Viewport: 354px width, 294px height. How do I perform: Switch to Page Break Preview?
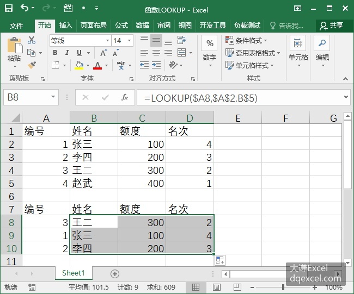coord(237,287)
